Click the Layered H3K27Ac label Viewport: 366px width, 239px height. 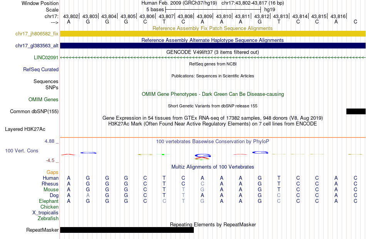[x=25, y=129]
